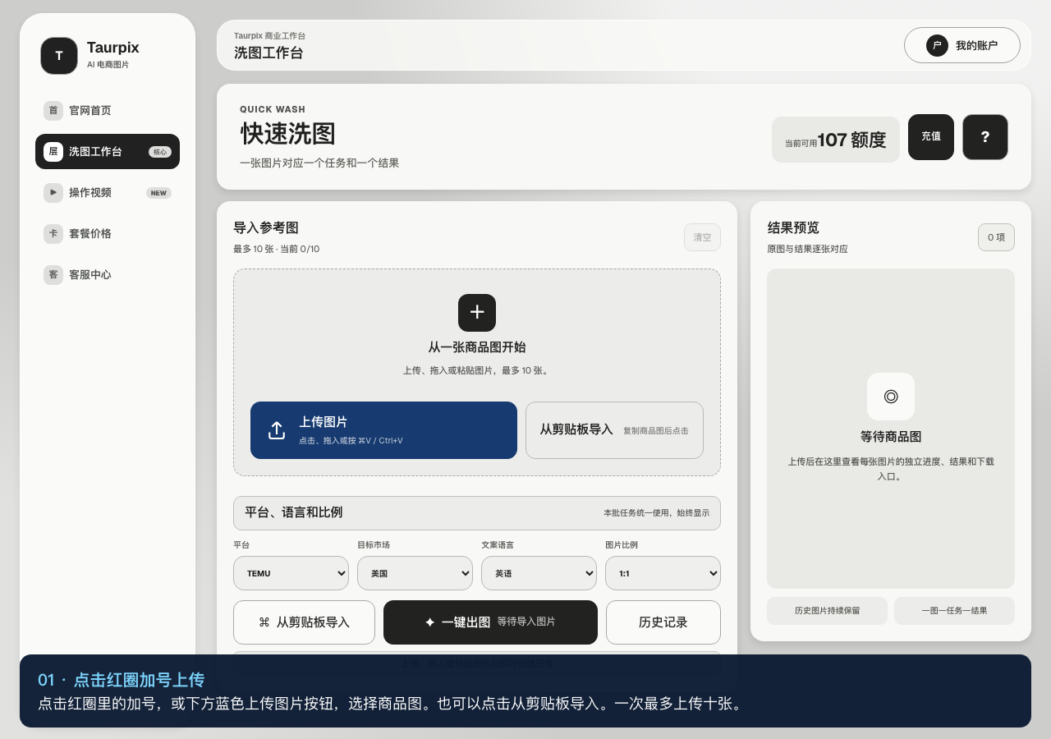Click the 历史图片持续保留 chip

pyautogui.click(x=827, y=611)
